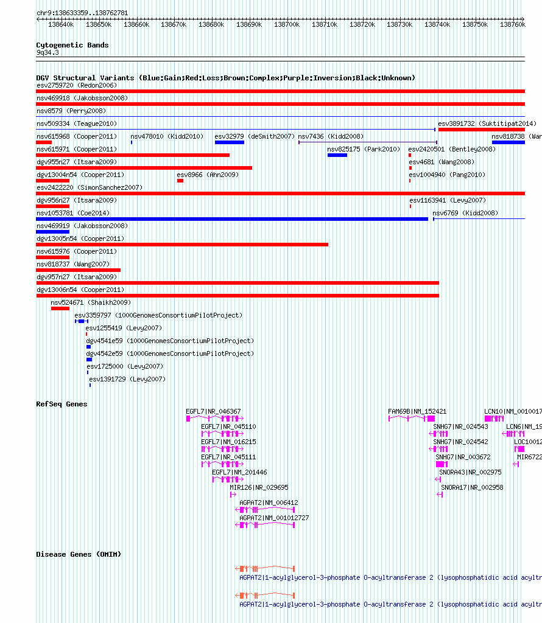Select the SNORA17|NR_002958 gene label

pyautogui.click(x=472, y=487)
